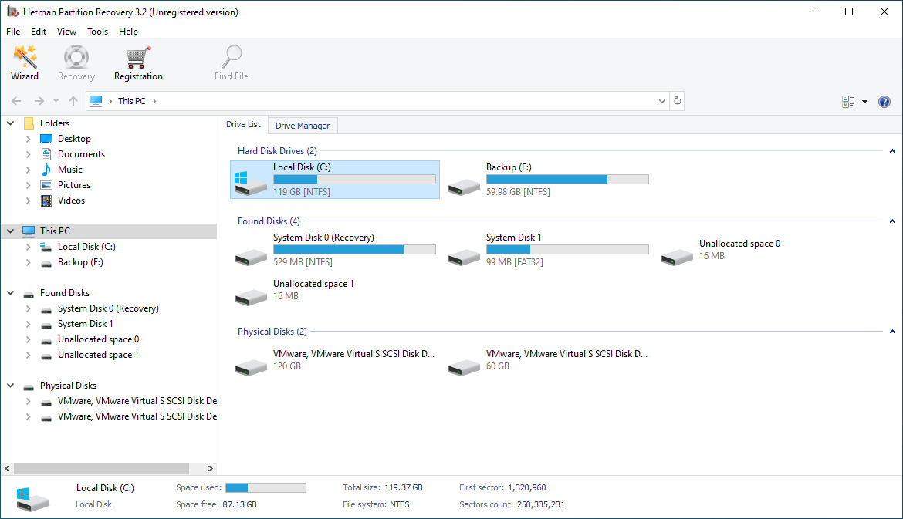
Task: Expand Local Disk (C:) tree node
Action: (29, 247)
